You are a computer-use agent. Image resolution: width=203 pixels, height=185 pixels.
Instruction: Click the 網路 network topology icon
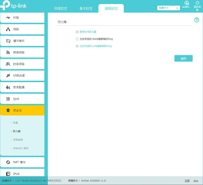(8, 29)
